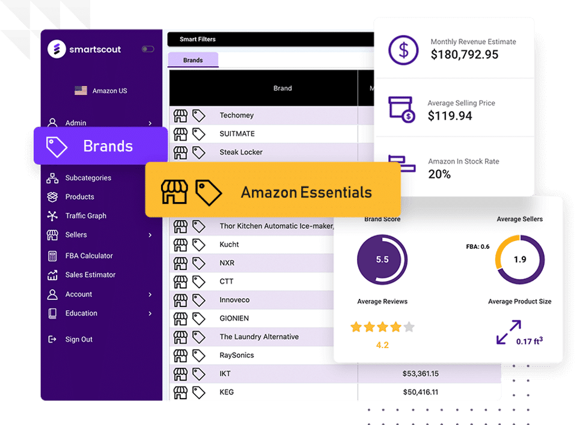This screenshot has height=425, width=577.
Task: Click the Brand Score 5.5 gauge
Action: [382, 260]
